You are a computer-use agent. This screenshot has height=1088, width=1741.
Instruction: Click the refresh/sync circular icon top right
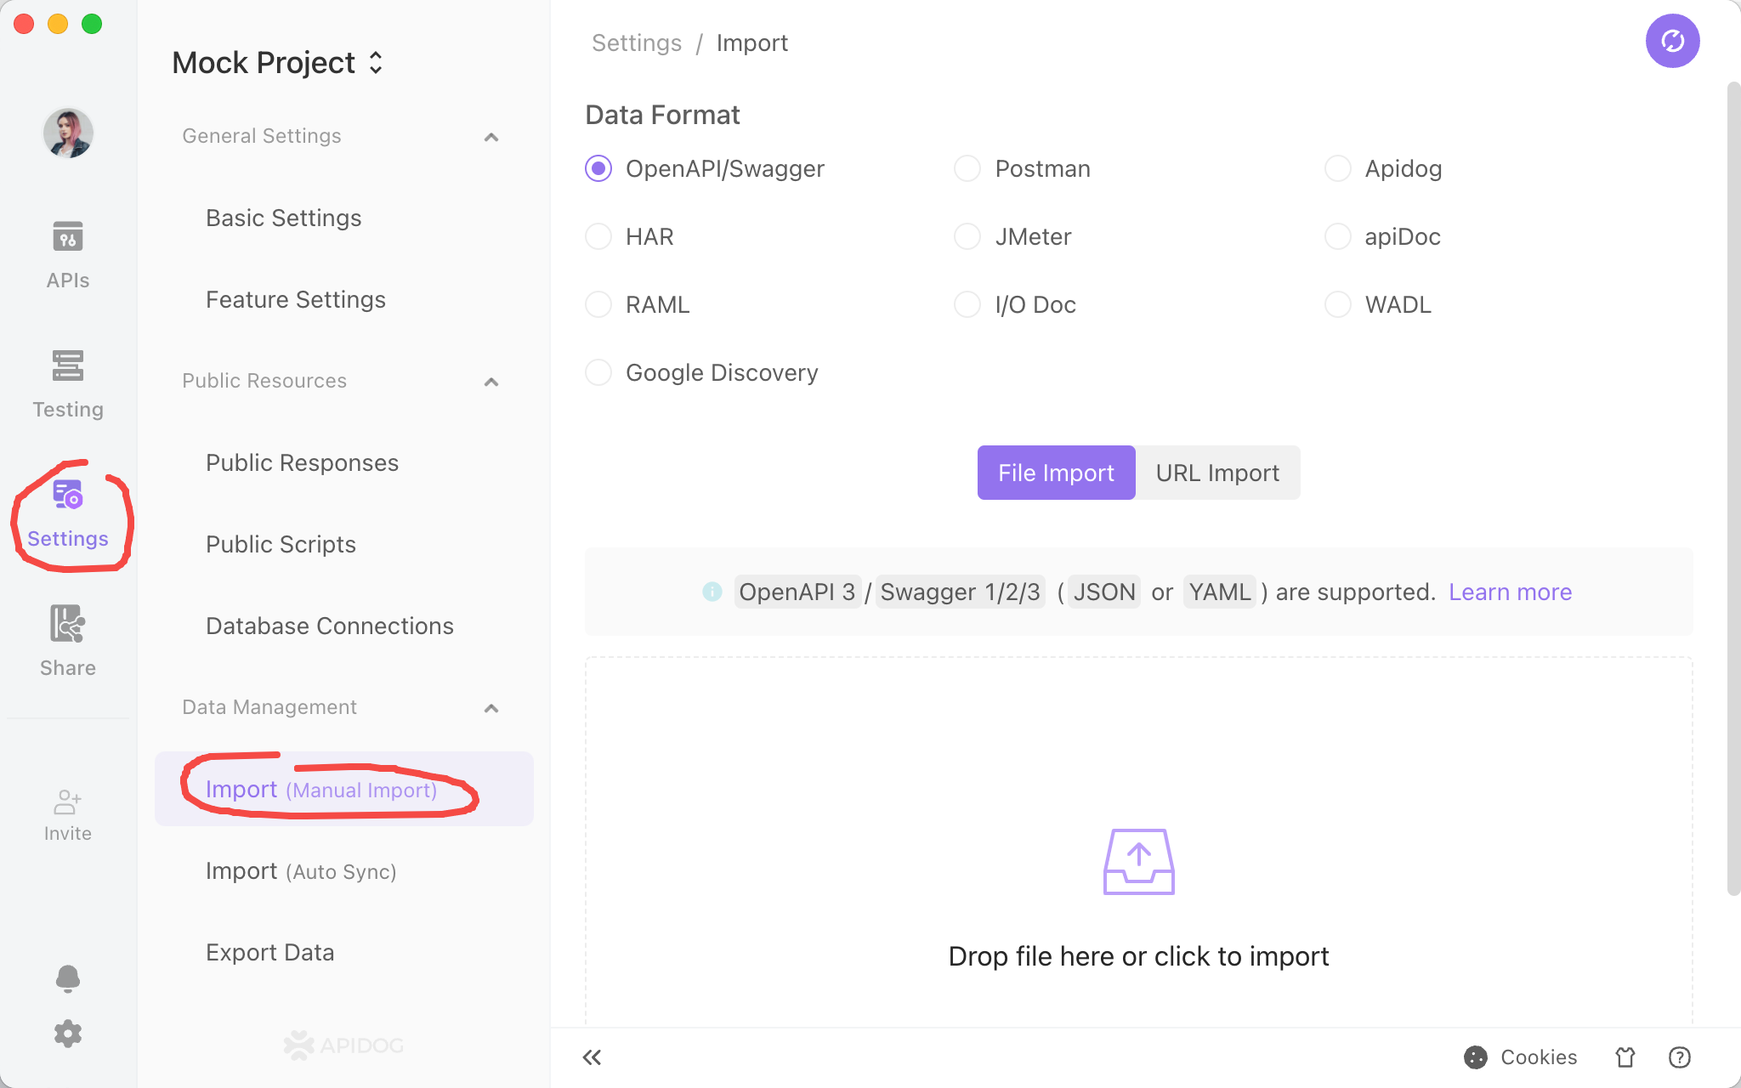coord(1672,42)
